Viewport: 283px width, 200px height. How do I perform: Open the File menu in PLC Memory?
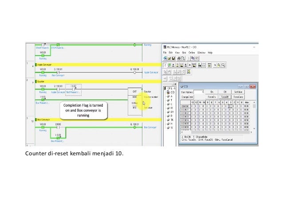[x=165, y=53]
